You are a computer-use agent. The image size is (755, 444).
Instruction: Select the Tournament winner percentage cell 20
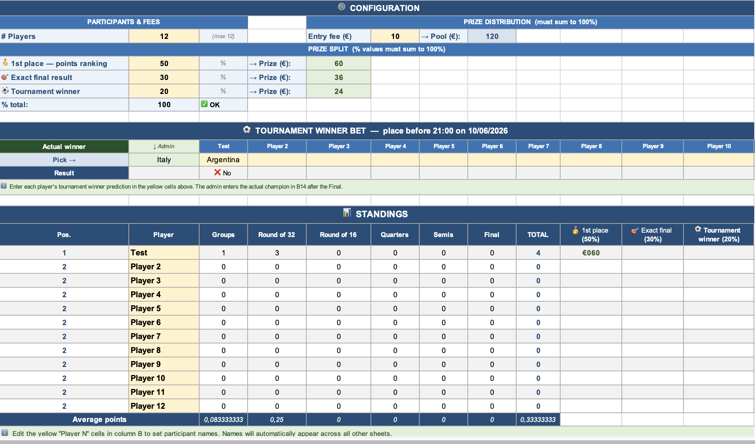pos(164,91)
